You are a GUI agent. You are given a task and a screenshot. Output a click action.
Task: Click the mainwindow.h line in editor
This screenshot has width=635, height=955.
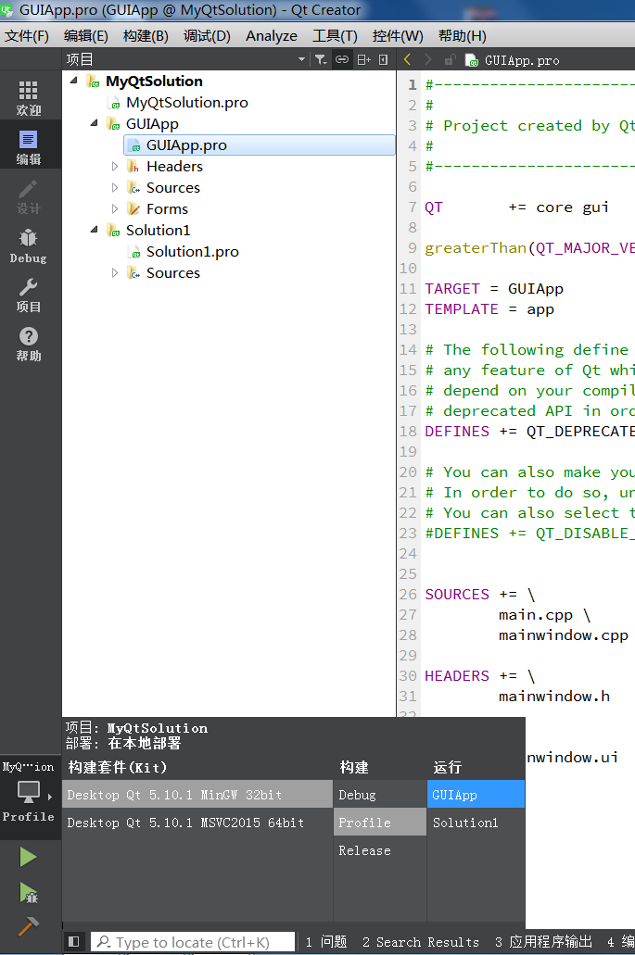[x=554, y=696]
